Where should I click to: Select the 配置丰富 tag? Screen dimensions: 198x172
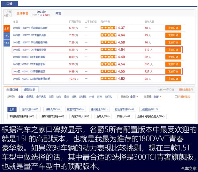(75, 109)
